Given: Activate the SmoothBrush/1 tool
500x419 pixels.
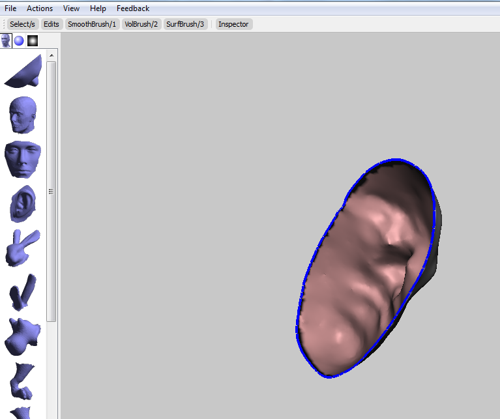Looking at the screenshot, I should pyautogui.click(x=92, y=24).
